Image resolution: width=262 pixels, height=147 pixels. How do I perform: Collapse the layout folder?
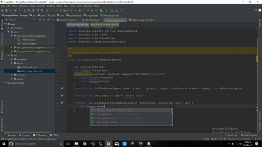click(11, 63)
